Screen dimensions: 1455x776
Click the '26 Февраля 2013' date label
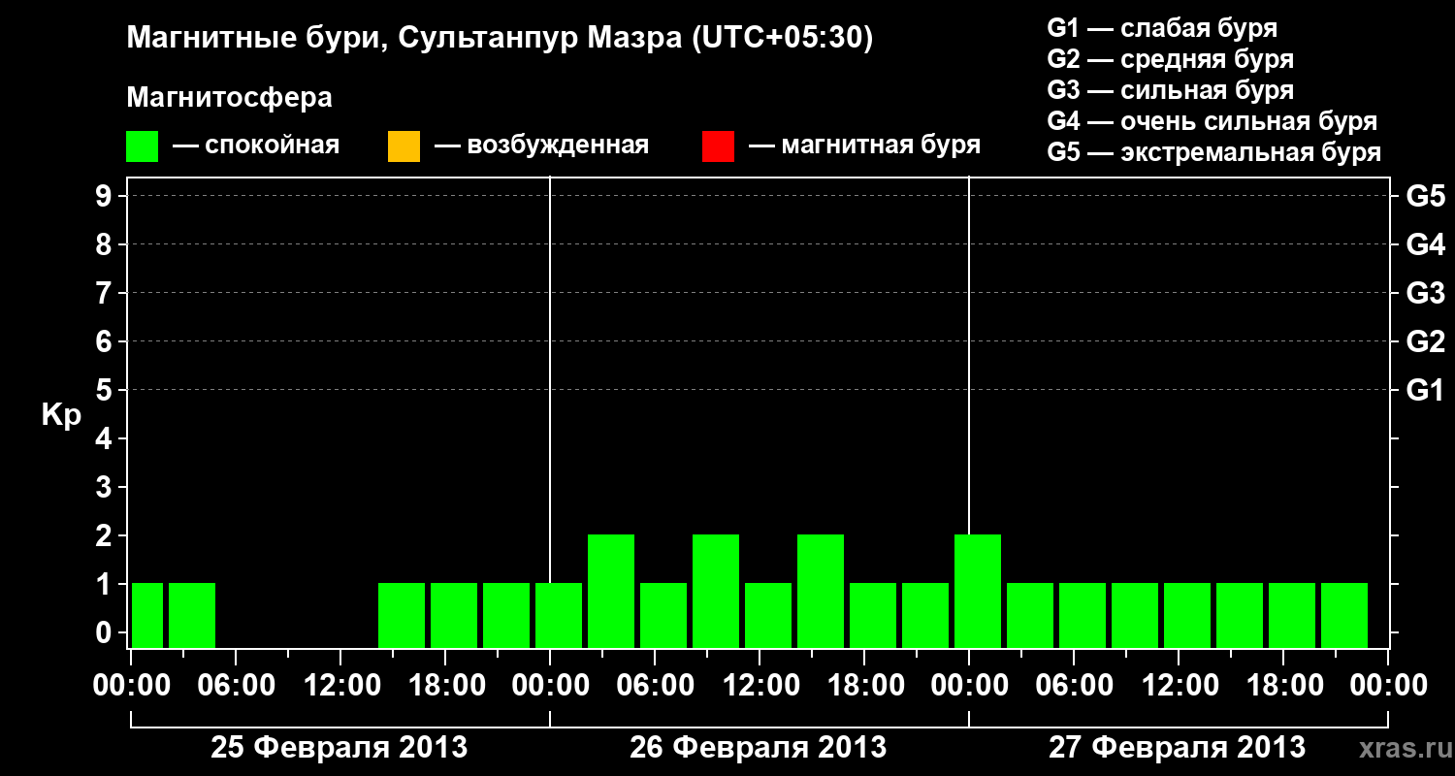click(759, 748)
